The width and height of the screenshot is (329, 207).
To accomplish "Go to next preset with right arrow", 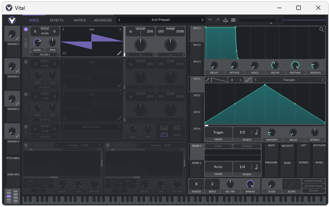I will pos(203,20).
